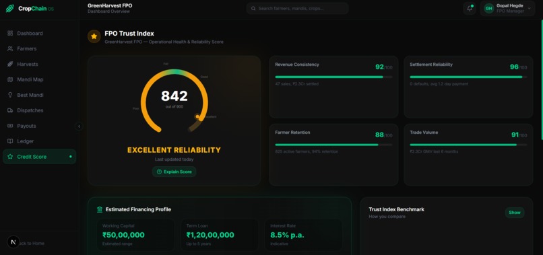543x255 pixels.
Task: Click the Credit Score star icon
Action: [10, 157]
